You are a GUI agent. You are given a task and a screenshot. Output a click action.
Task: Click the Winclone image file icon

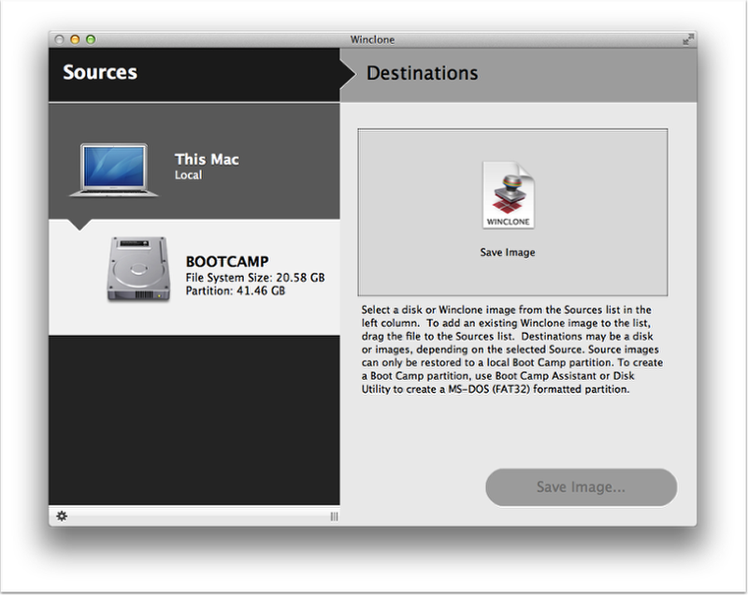[x=508, y=196]
